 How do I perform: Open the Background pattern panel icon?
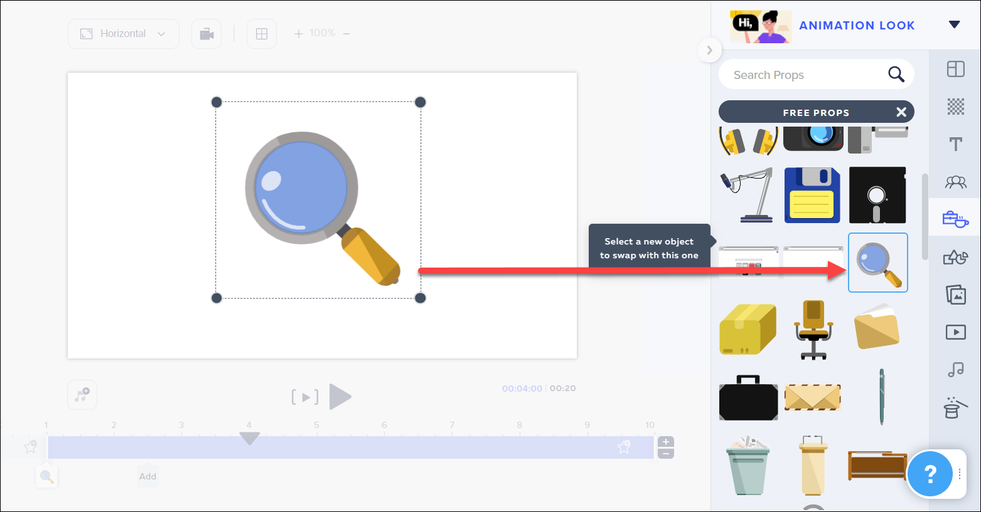click(955, 107)
